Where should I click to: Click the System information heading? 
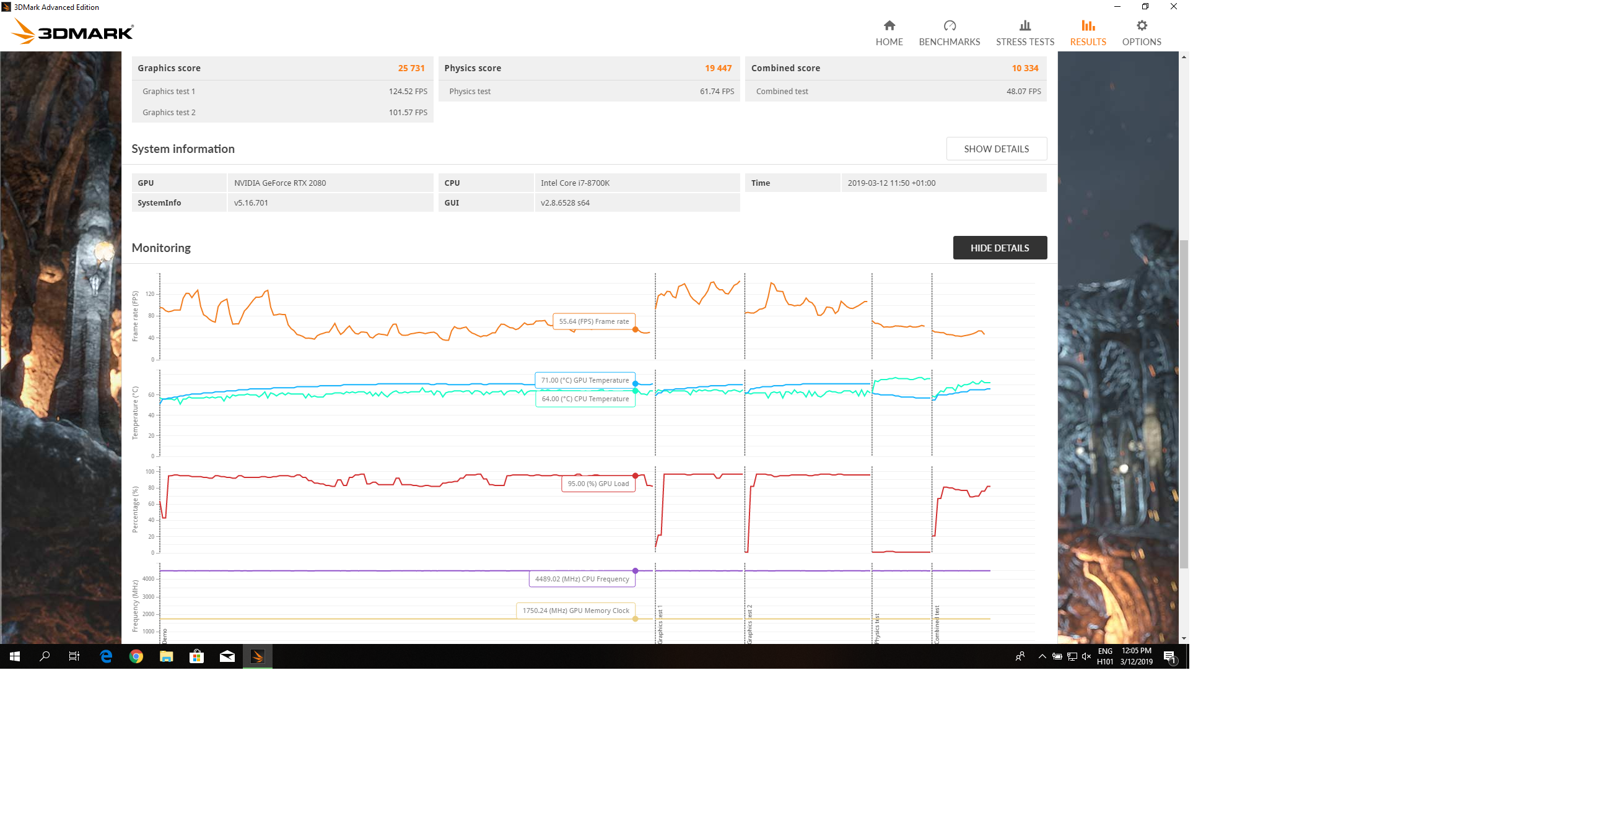click(x=183, y=149)
